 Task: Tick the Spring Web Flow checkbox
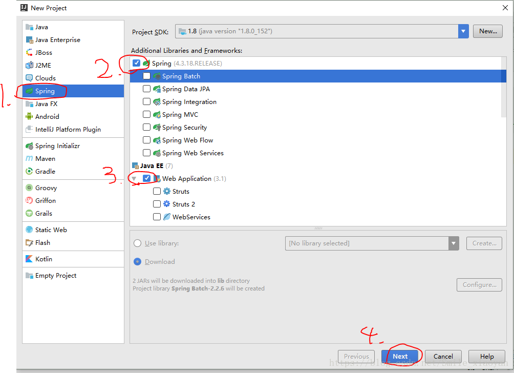146,140
